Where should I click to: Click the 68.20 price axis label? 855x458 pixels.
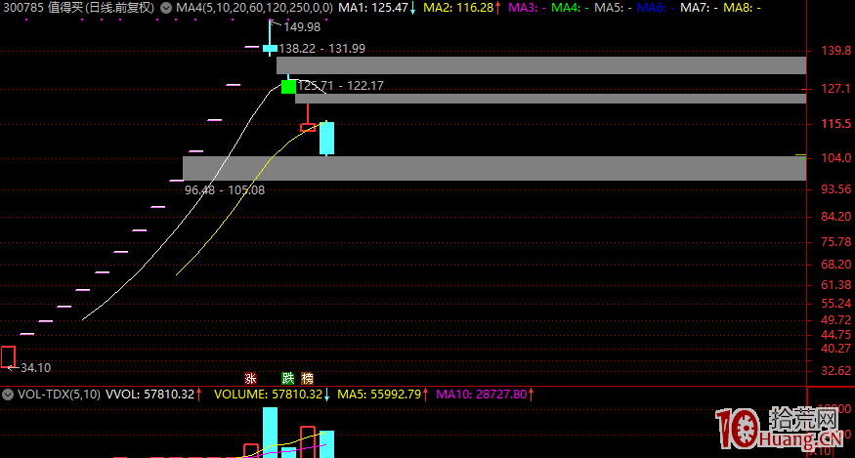(836, 265)
